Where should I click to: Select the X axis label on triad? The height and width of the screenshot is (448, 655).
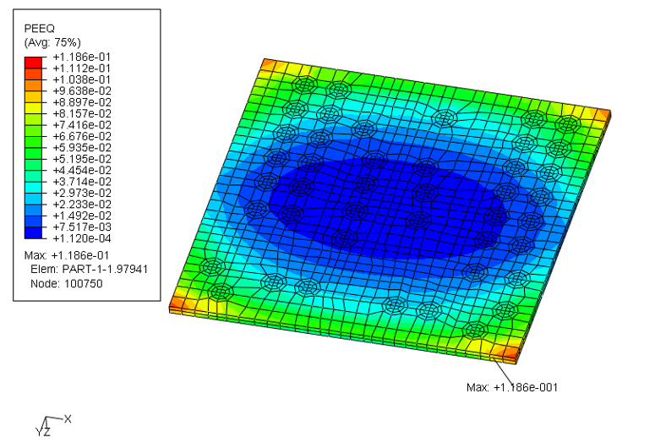[68, 418]
